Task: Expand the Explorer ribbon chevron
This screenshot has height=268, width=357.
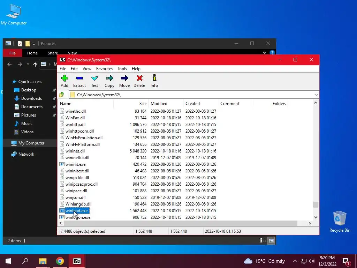Action: point(264,53)
